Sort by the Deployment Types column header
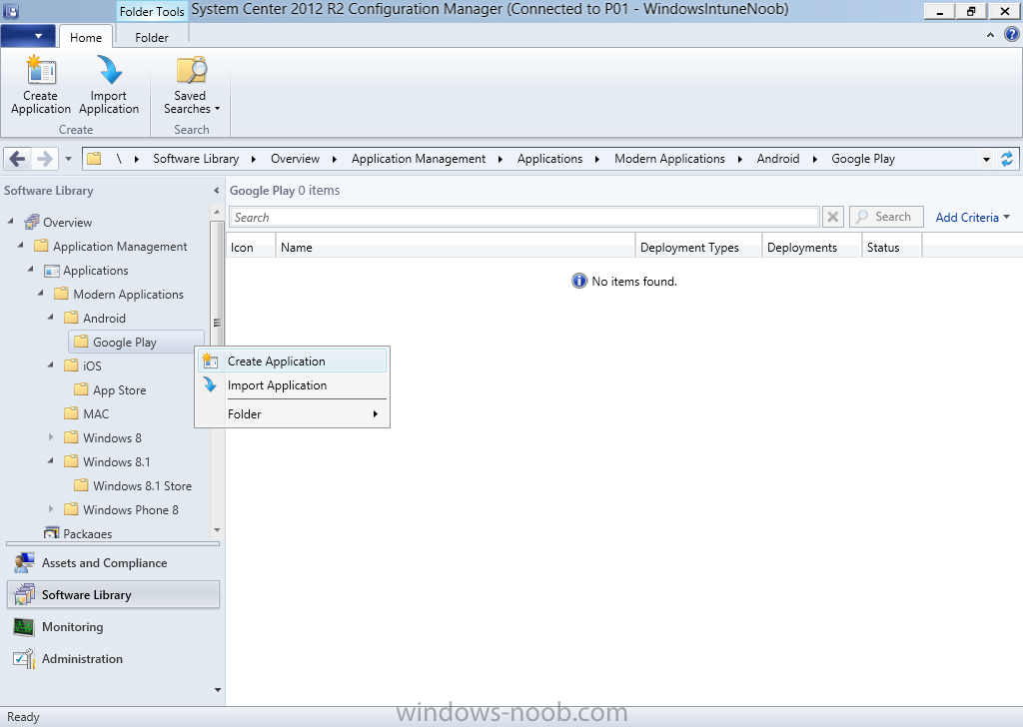The height and width of the screenshot is (727, 1023). tap(698, 247)
